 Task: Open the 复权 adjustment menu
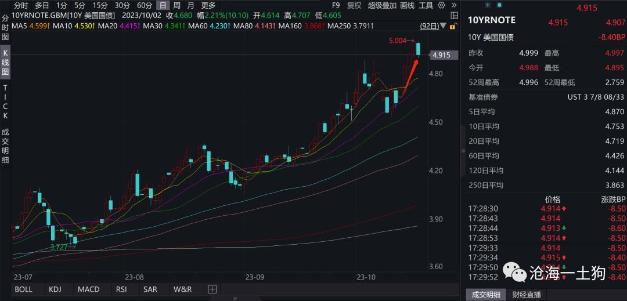354,5
